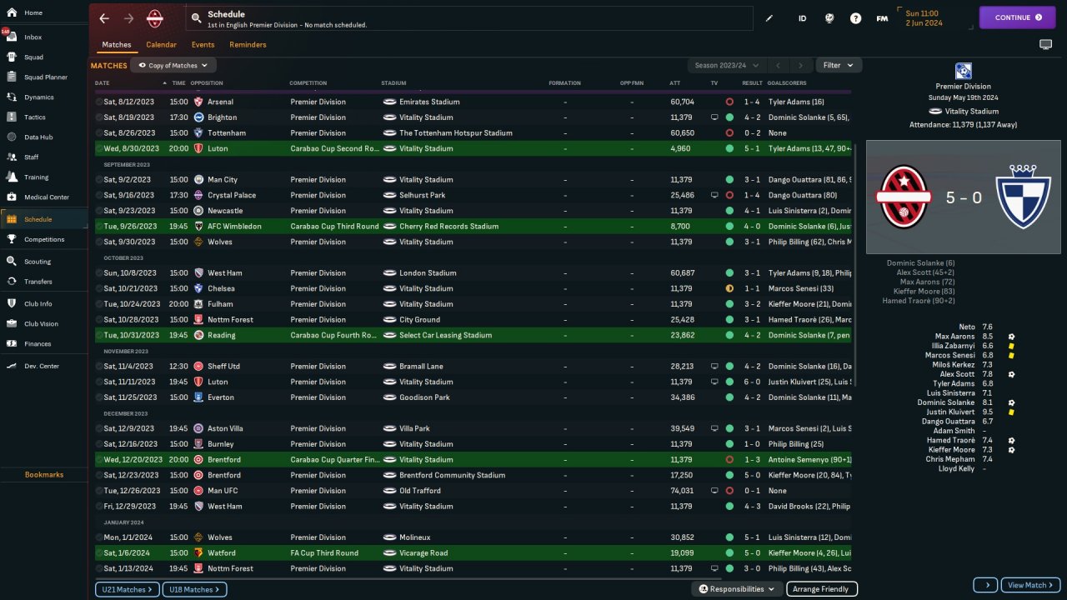Click Arrange Friendly button
Screen dimensions: 1067x600
pyautogui.click(x=821, y=588)
